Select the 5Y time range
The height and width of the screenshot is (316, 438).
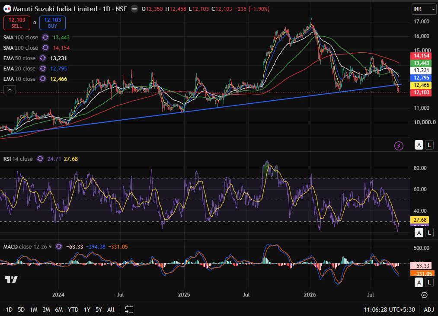[99, 310]
